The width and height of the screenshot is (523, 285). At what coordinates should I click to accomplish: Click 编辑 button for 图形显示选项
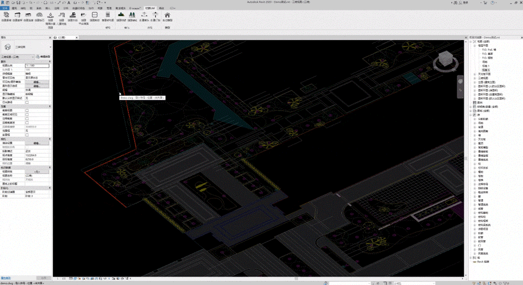click(37, 86)
